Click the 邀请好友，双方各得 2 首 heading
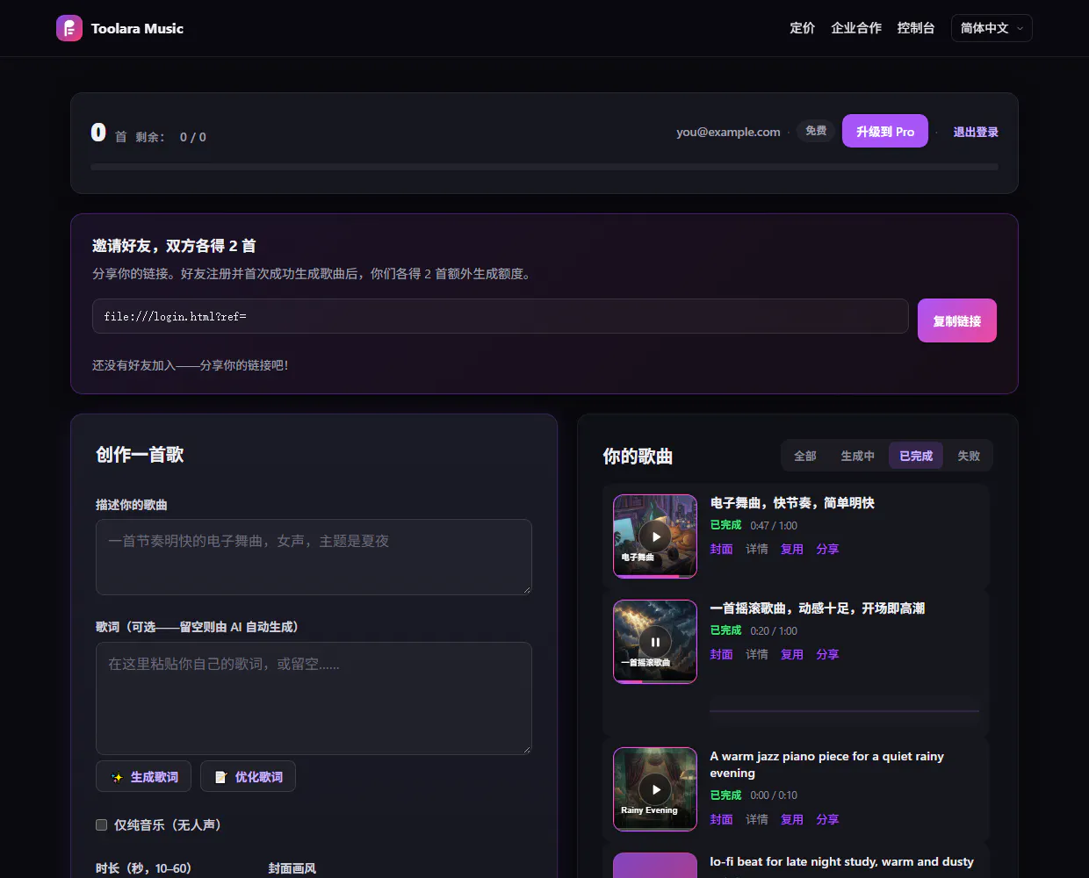Viewport: 1089px width, 878px height. (x=174, y=246)
